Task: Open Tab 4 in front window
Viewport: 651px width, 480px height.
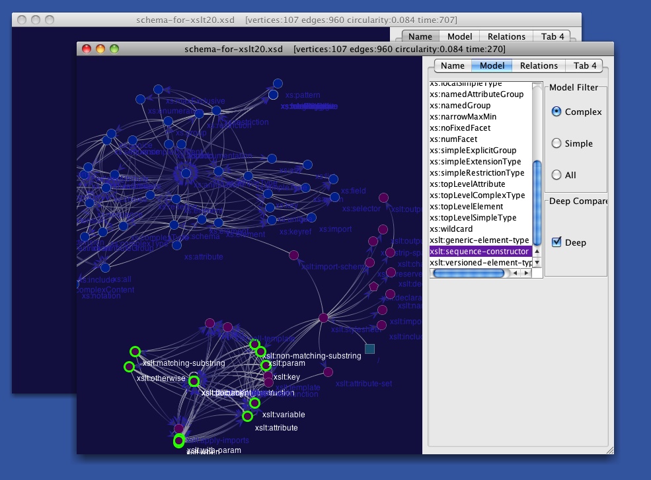Action: [x=584, y=65]
